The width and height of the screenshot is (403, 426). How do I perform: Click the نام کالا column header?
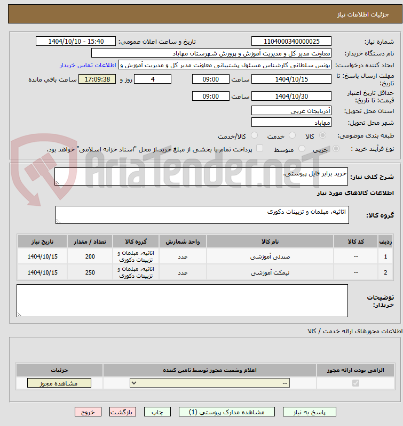click(x=270, y=242)
